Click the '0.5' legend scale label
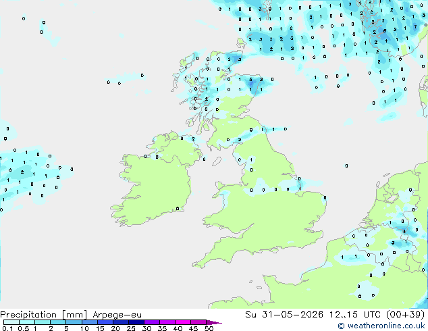428x331 pixels. coord(24,328)
